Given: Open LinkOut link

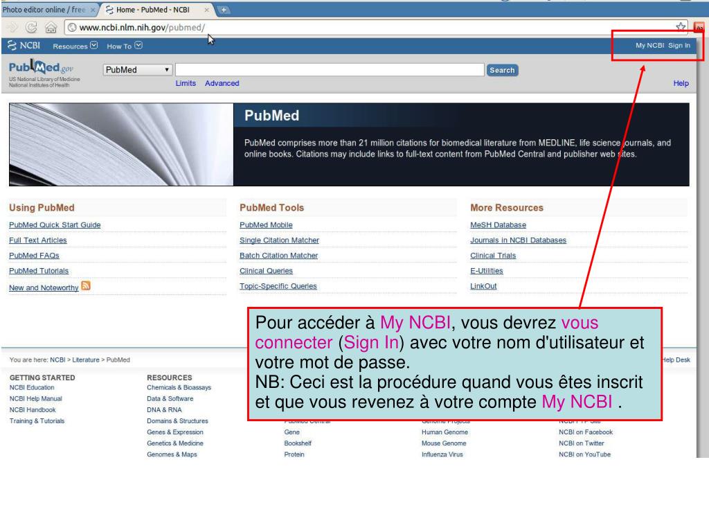Looking at the screenshot, I should 483,286.
